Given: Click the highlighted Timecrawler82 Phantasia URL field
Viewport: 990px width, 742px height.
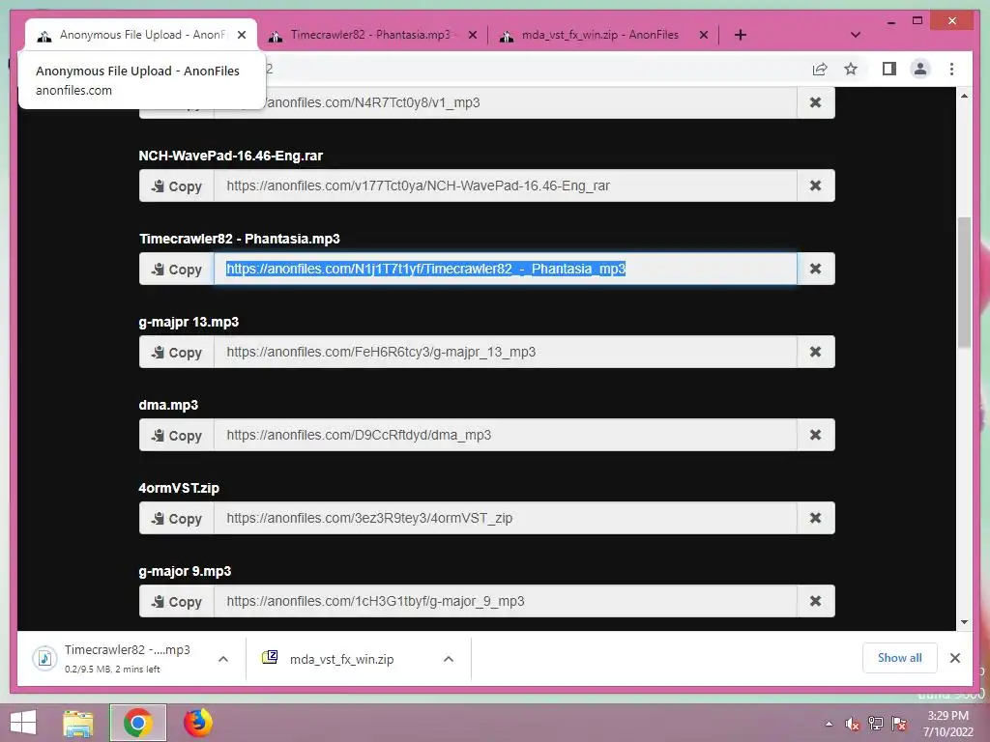Looking at the screenshot, I should [506, 270].
